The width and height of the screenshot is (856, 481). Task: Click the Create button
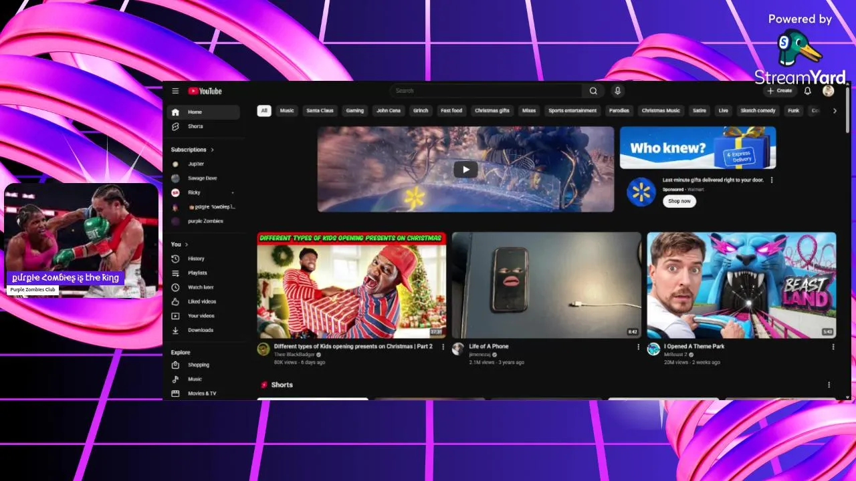[x=780, y=91]
